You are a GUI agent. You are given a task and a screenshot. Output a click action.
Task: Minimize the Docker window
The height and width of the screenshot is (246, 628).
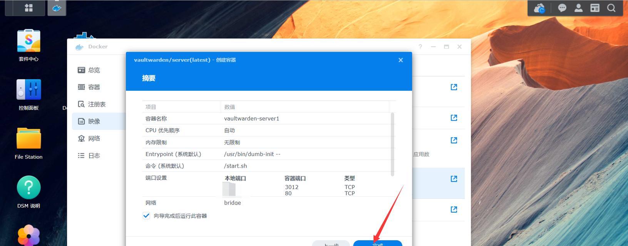tap(434, 47)
